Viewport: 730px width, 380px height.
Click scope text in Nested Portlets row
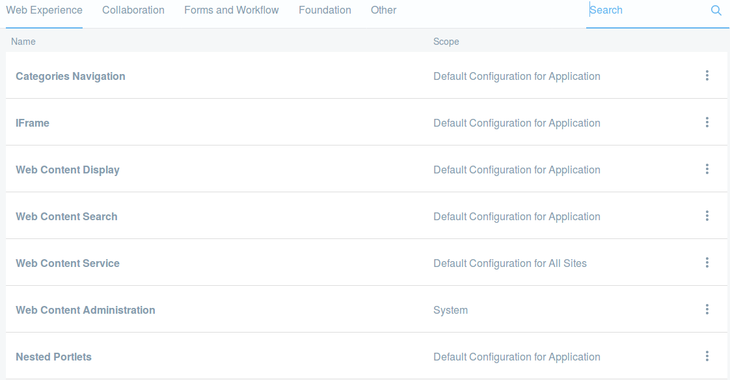point(517,357)
